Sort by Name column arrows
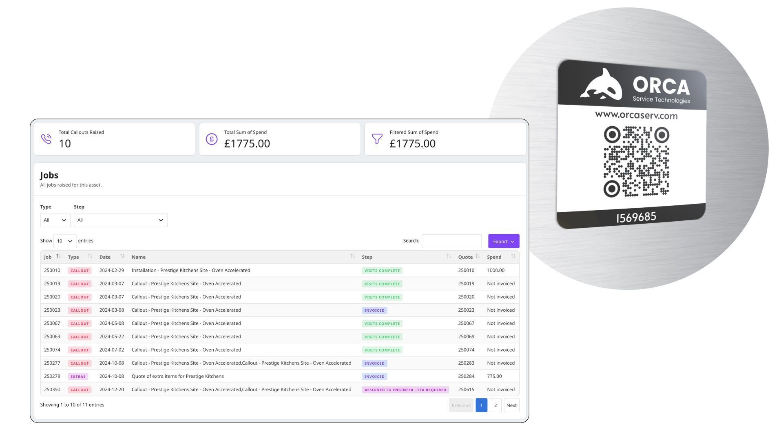The width and height of the screenshot is (783, 440). tap(352, 256)
